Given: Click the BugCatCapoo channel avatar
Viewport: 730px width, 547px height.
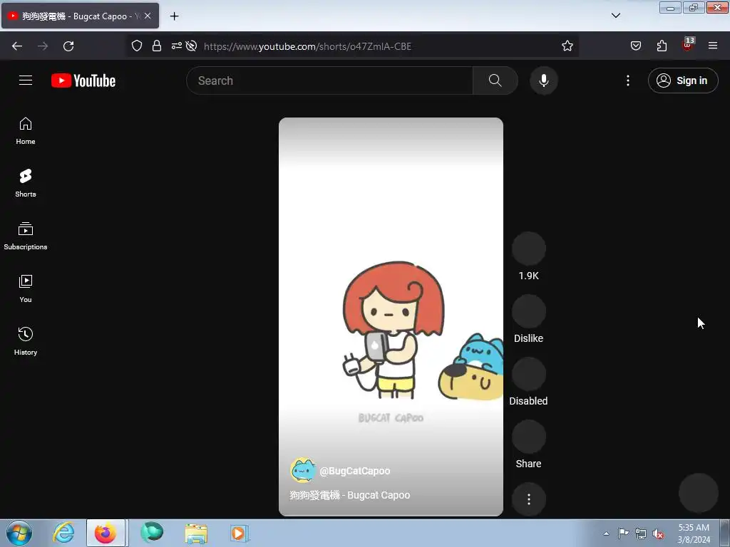Looking at the screenshot, I should 302,470.
